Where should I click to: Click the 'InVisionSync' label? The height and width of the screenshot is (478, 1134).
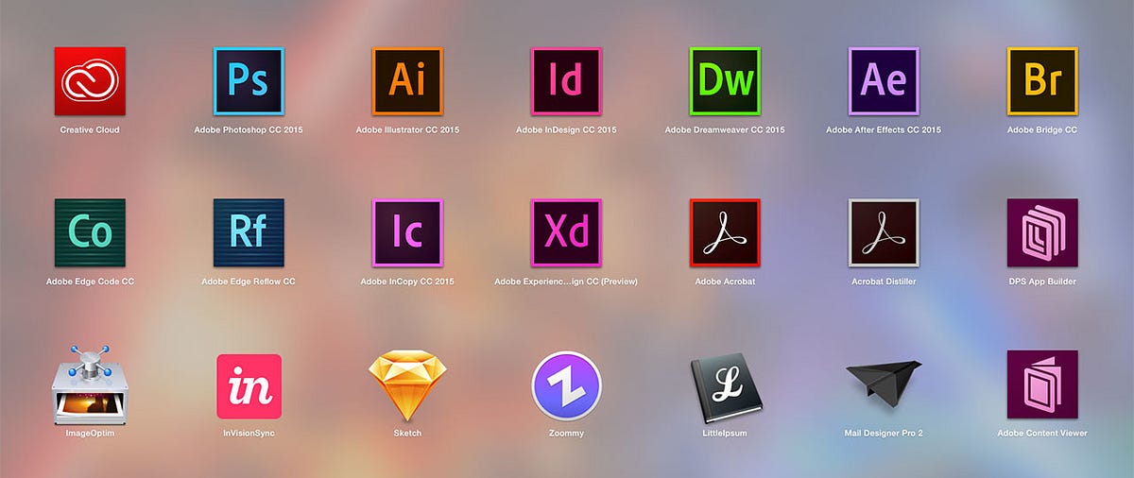pos(249,433)
